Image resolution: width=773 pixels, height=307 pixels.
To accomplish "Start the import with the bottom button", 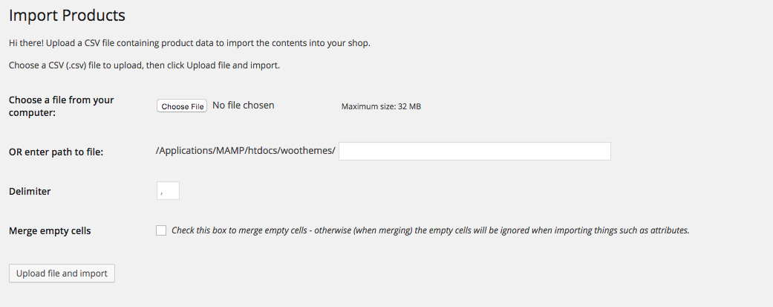I will 62,274.
